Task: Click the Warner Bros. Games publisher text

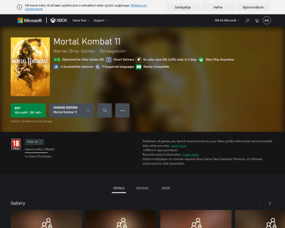Action: click(x=74, y=51)
